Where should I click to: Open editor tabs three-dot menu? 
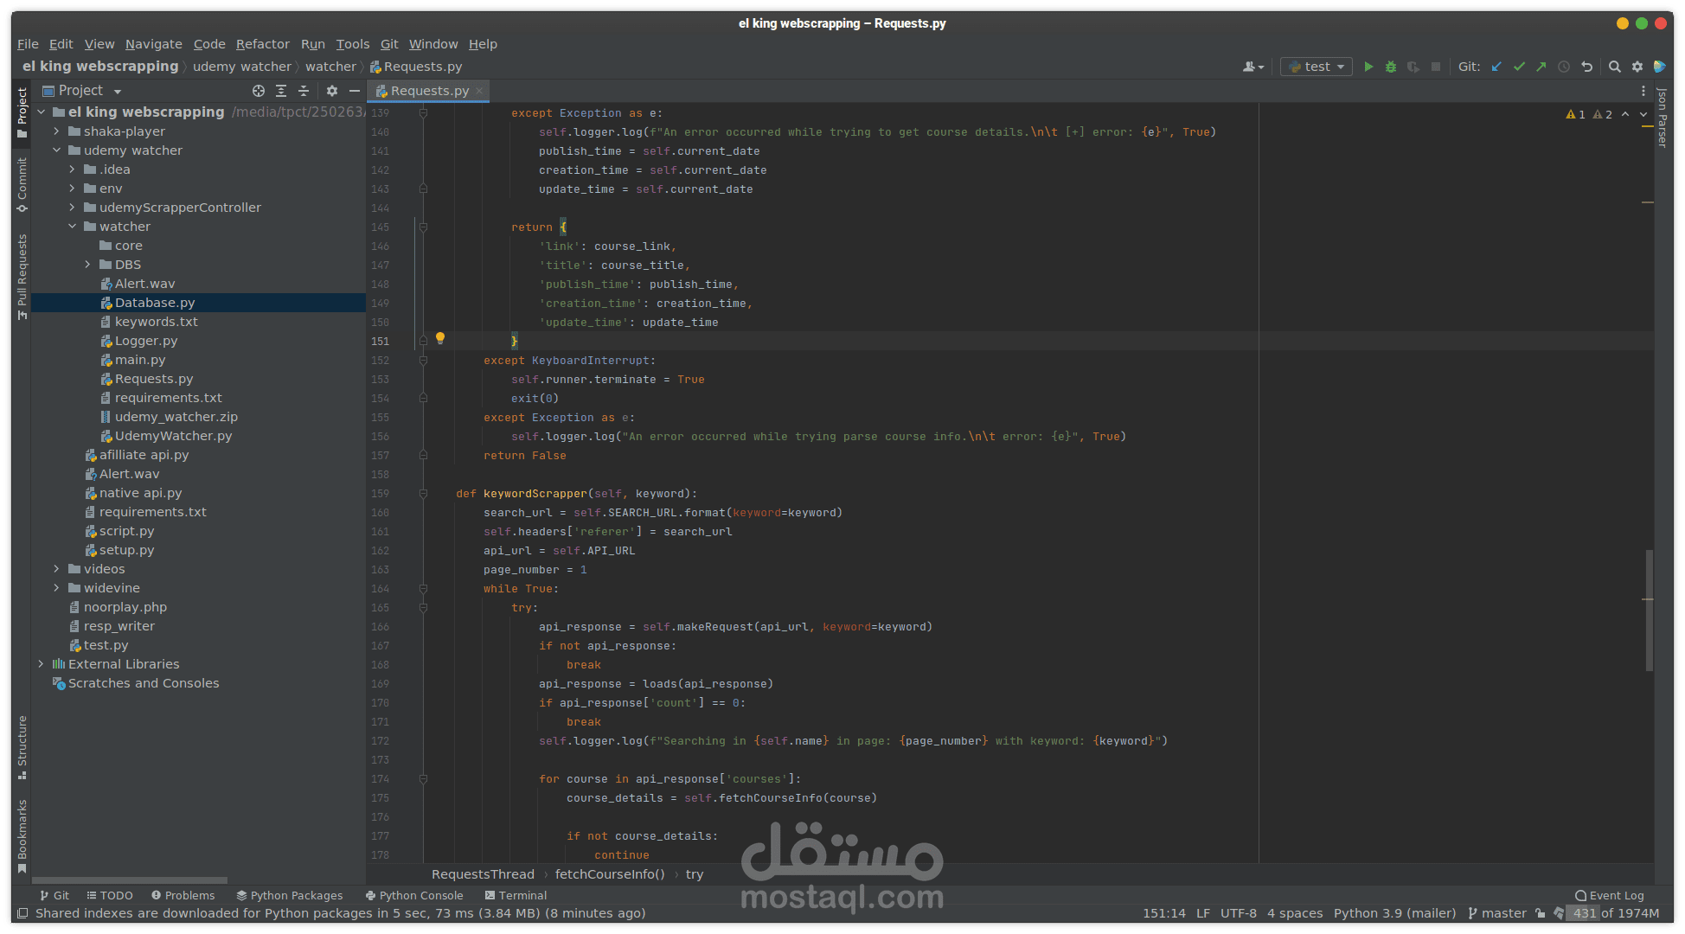pos(1643,91)
